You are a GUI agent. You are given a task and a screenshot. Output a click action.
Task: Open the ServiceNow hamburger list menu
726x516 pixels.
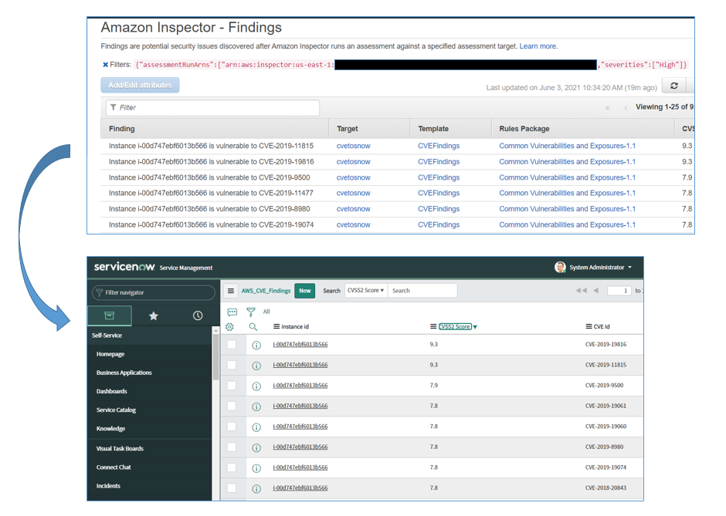pos(231,291)
